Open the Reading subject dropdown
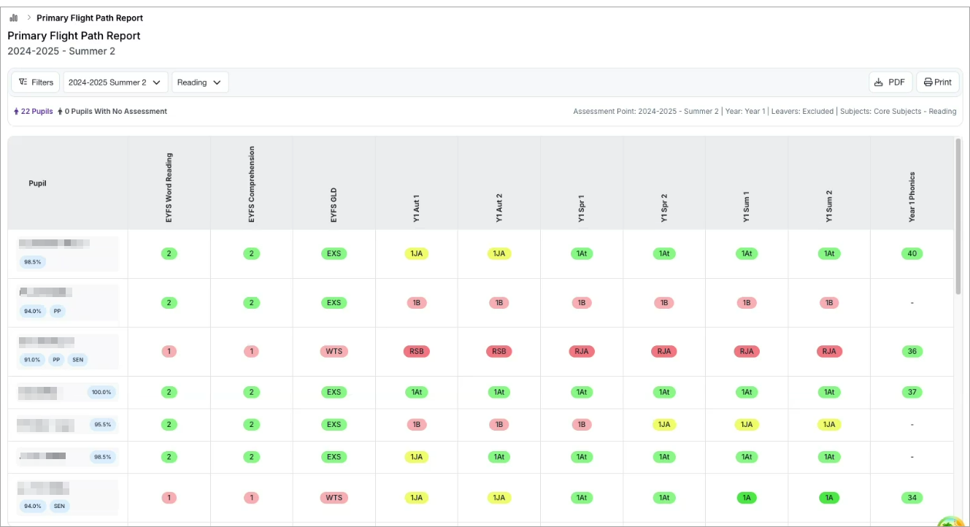970x527 pixels. pos(200,82)
